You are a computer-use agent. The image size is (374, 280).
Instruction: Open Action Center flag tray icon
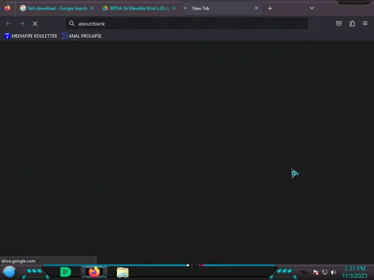pyautogui.click(x=316, y=272)
